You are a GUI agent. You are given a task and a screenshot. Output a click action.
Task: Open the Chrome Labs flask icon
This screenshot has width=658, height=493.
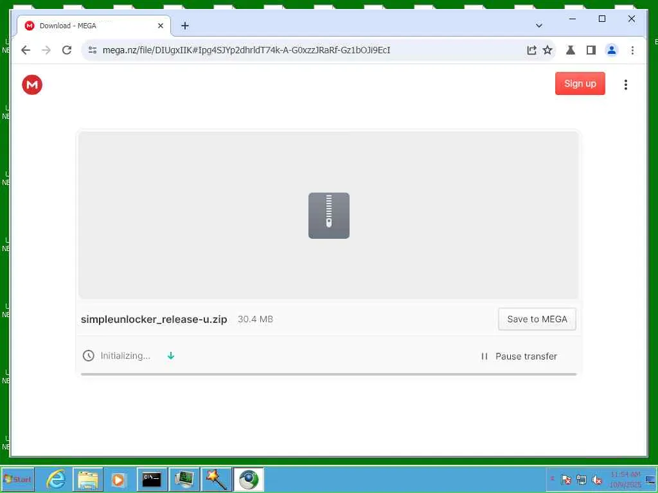[x=571, y=50]
